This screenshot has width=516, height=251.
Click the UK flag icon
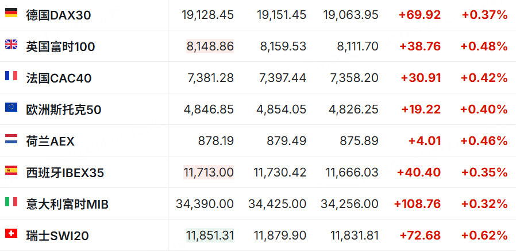[x=11, y=44]
